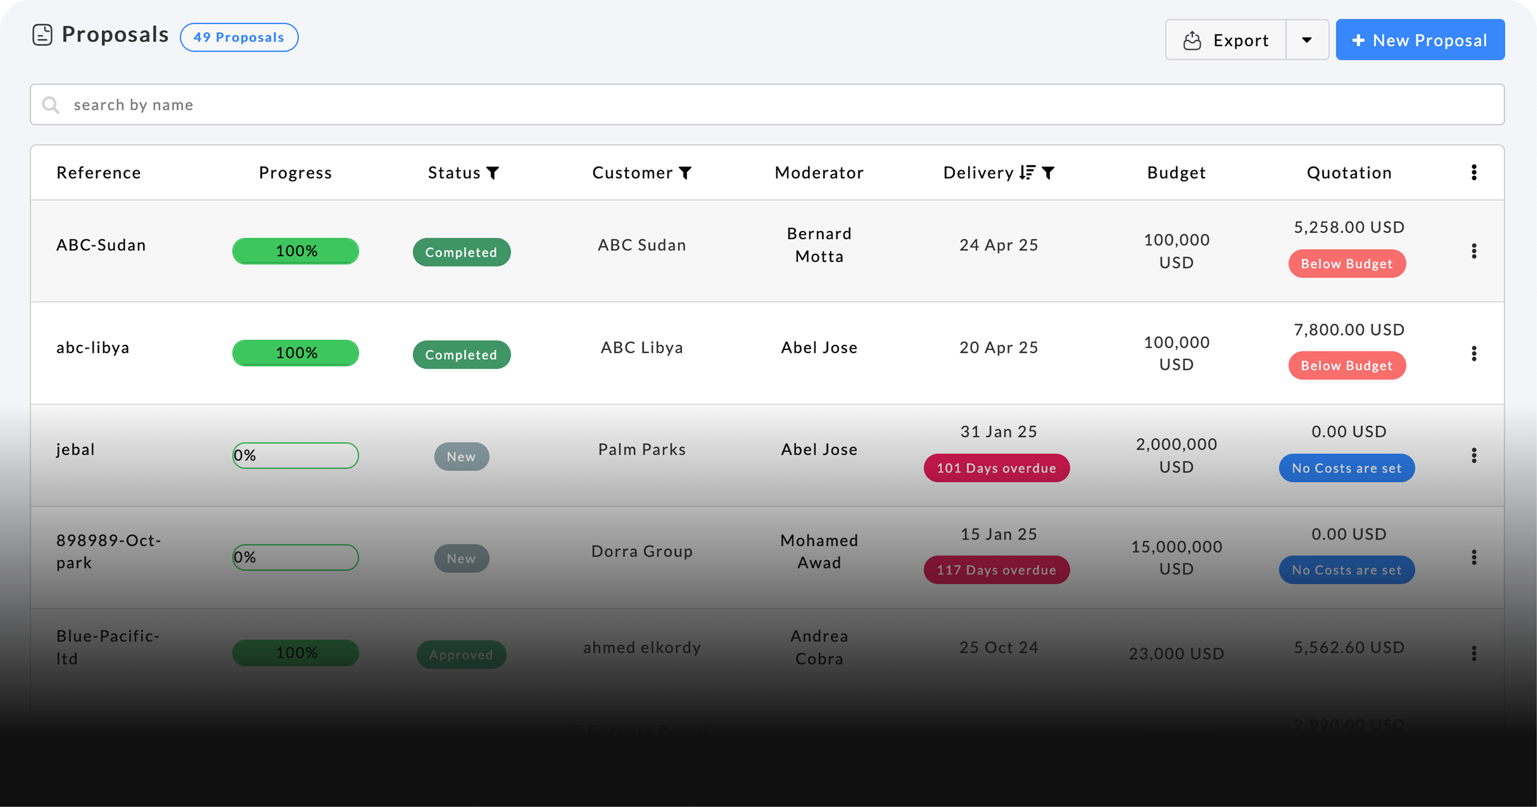Click the Proposals document icon in title
Image resolution: width=1537 pixels, height=807 pixels.
42,35
